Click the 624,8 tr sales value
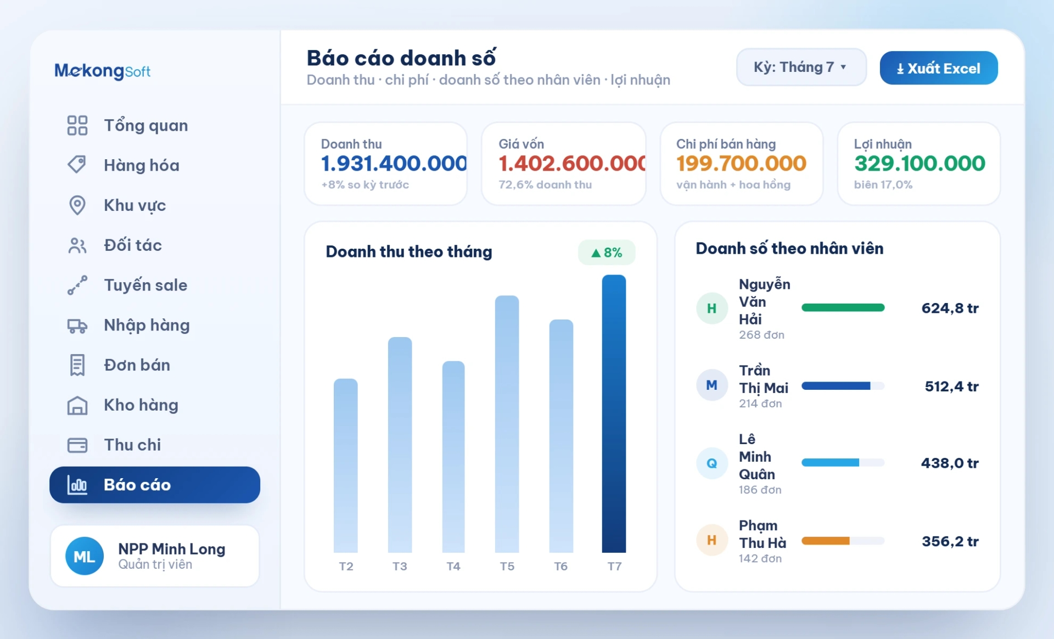 pyautogui.click(x=950, y=308)
